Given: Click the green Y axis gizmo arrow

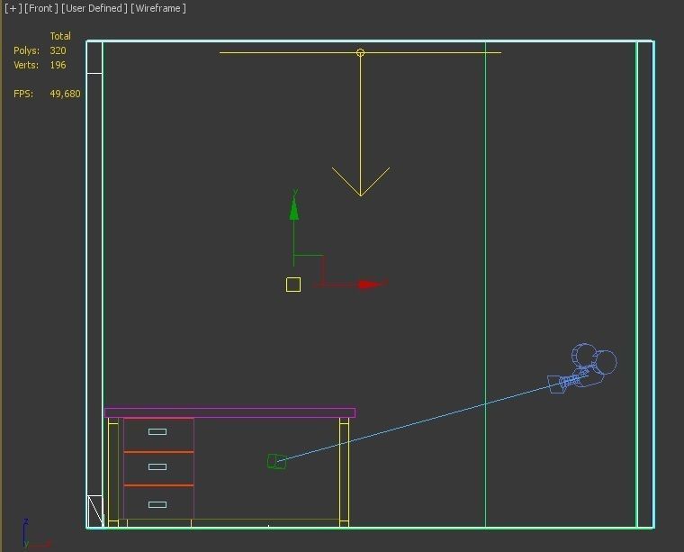Looking at the screenshot, I should coord(294,209).
